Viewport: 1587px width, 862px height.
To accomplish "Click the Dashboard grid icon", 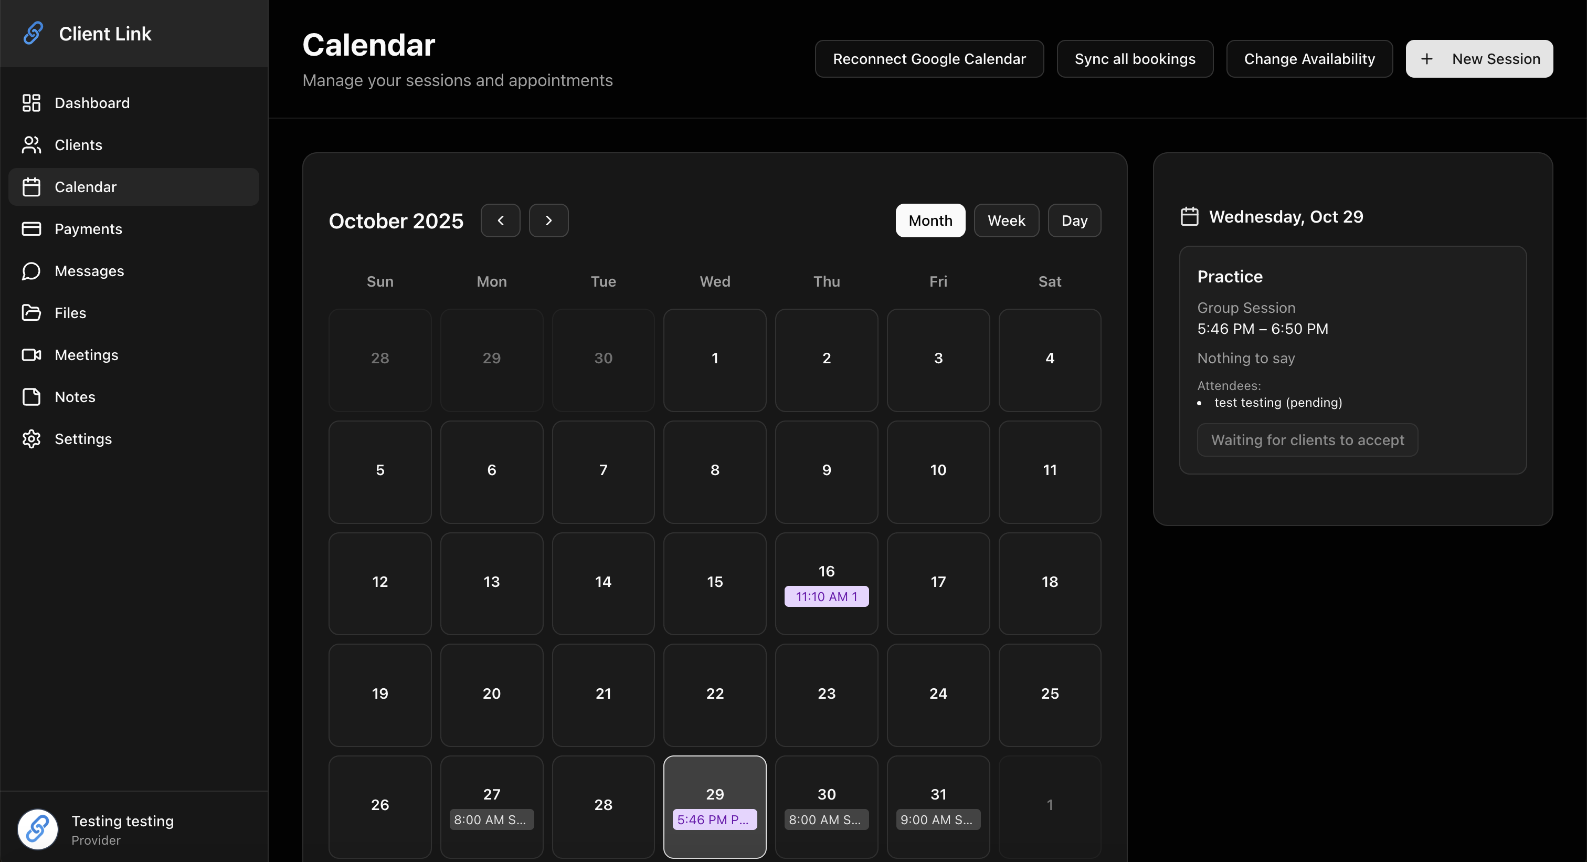I will [31, 103].
